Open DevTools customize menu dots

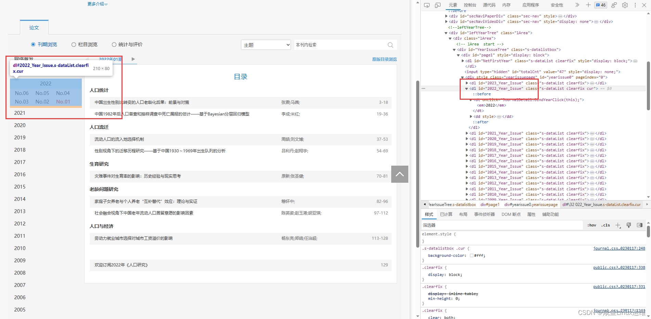635,5
